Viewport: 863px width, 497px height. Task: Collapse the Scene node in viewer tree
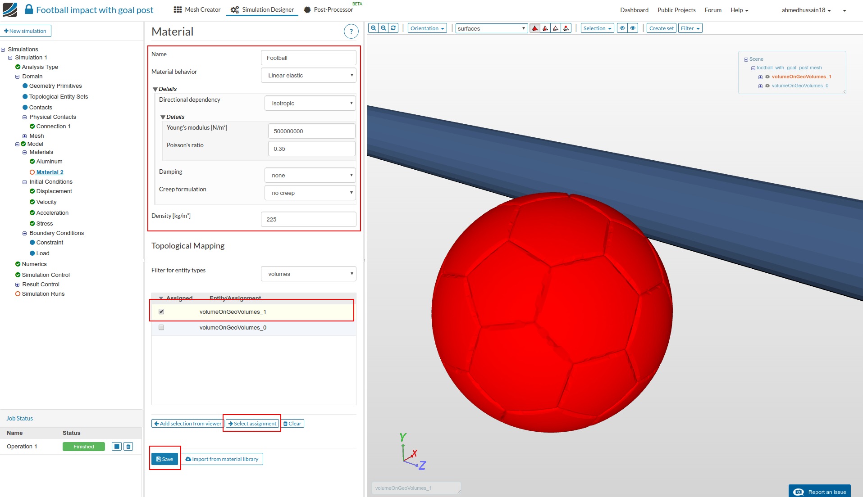(746, 59)
